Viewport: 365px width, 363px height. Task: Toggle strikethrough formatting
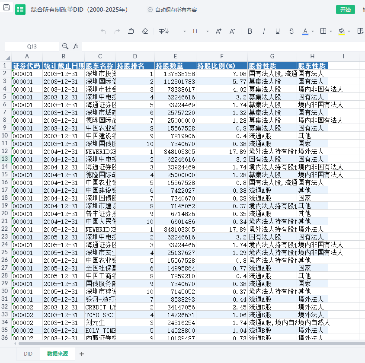pyautogui.click(x=291, y=31)
